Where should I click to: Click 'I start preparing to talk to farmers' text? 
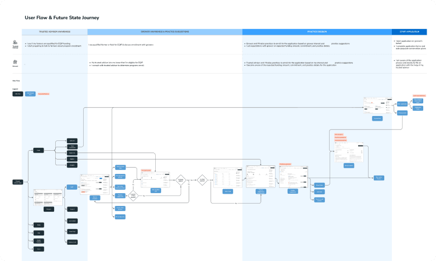(54, 46)
